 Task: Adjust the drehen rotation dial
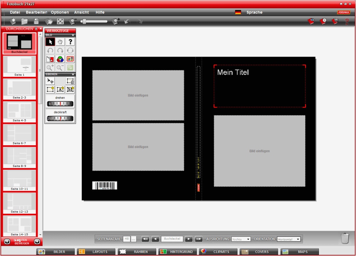[x=60, y=104]
